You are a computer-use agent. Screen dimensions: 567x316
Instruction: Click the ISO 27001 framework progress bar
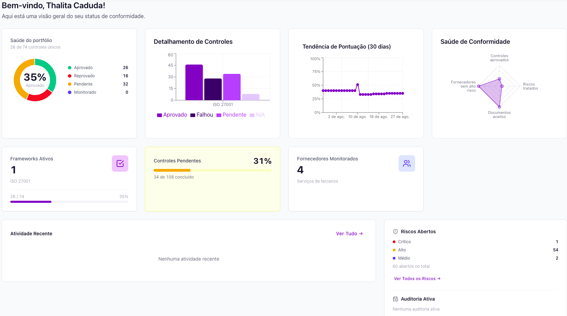point(69,202)
